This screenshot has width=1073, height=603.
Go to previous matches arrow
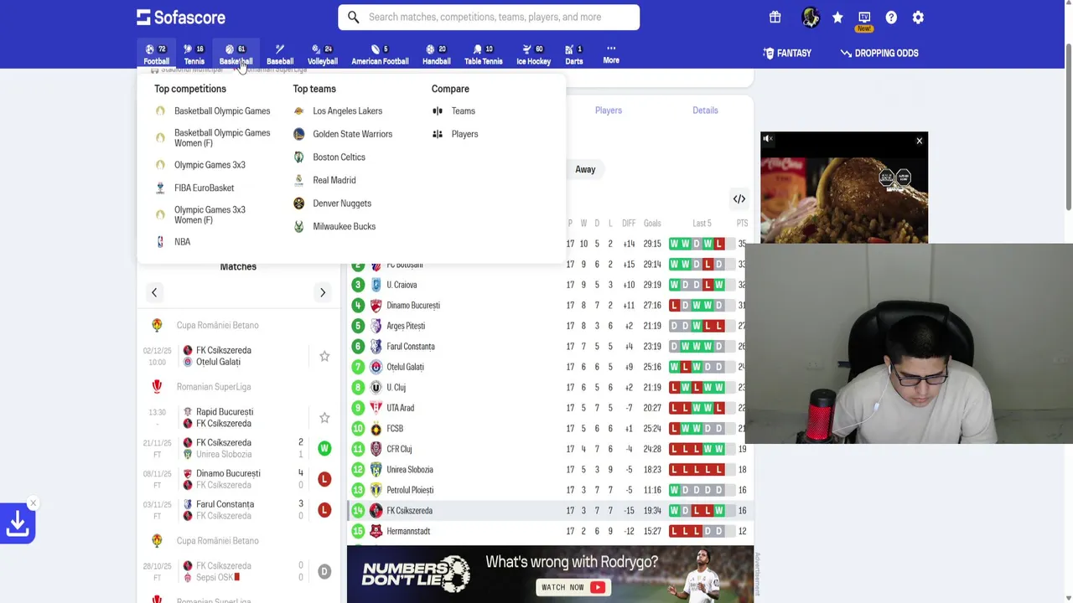154,292
